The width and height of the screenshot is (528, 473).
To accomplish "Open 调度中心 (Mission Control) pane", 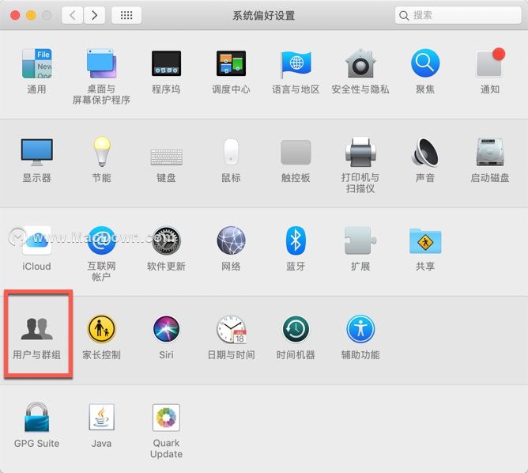I will 231,63.
